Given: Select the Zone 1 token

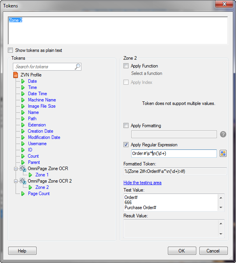Looking at the screenshot, I should (42, 175).
